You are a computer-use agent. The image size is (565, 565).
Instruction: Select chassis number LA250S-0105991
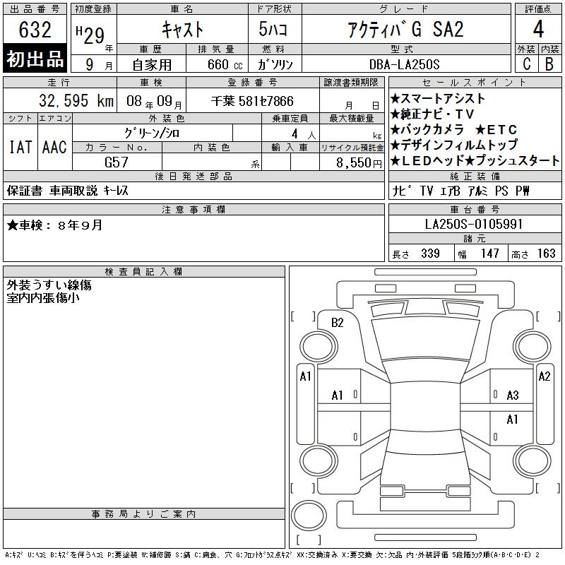pos(473,224)
